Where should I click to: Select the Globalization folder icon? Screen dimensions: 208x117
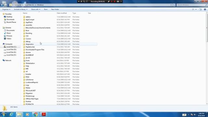(x=24, y=63)
